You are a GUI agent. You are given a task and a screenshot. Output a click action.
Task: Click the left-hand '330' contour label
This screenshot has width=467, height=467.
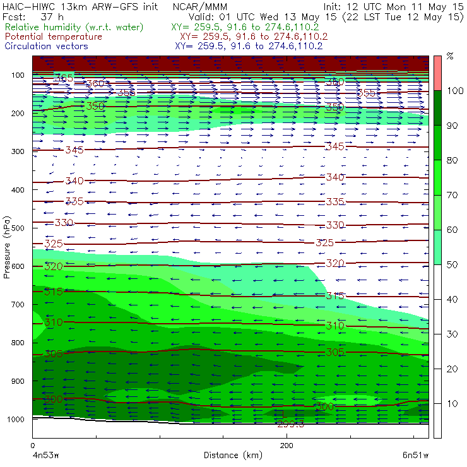[x=64, y=223]
